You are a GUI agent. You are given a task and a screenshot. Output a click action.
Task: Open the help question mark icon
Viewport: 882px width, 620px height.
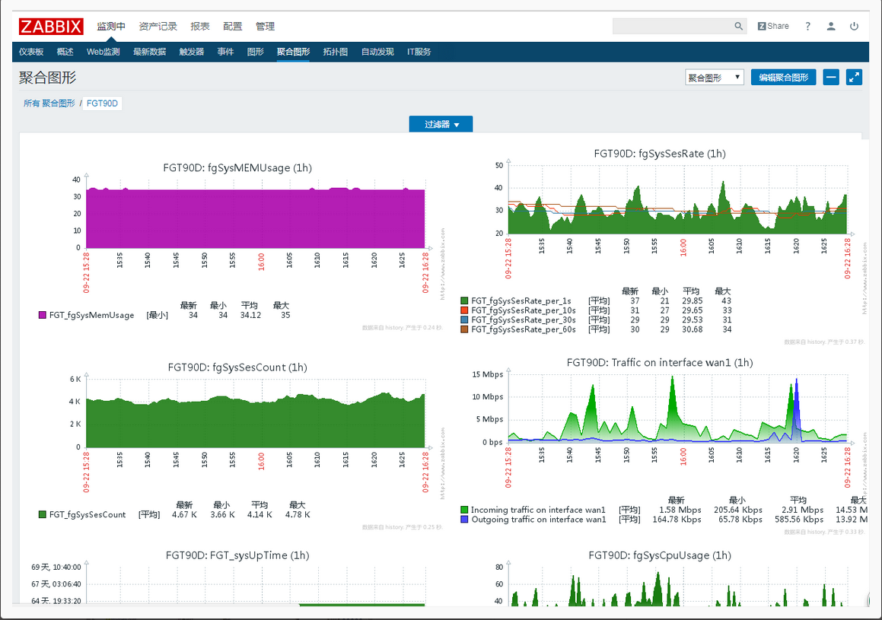point(808,26)
